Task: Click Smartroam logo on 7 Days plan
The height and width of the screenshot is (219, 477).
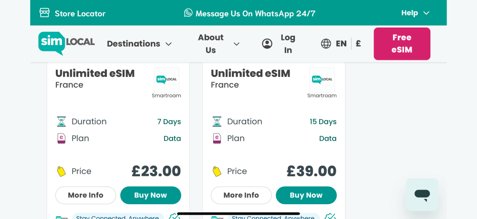Action: pyautogui.click(x=166, y=80)
